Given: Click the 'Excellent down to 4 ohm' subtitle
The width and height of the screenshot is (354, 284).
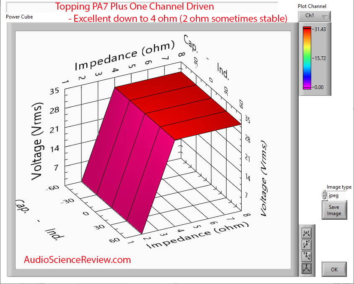Looking at the screenshot, I should pos(178,18).
